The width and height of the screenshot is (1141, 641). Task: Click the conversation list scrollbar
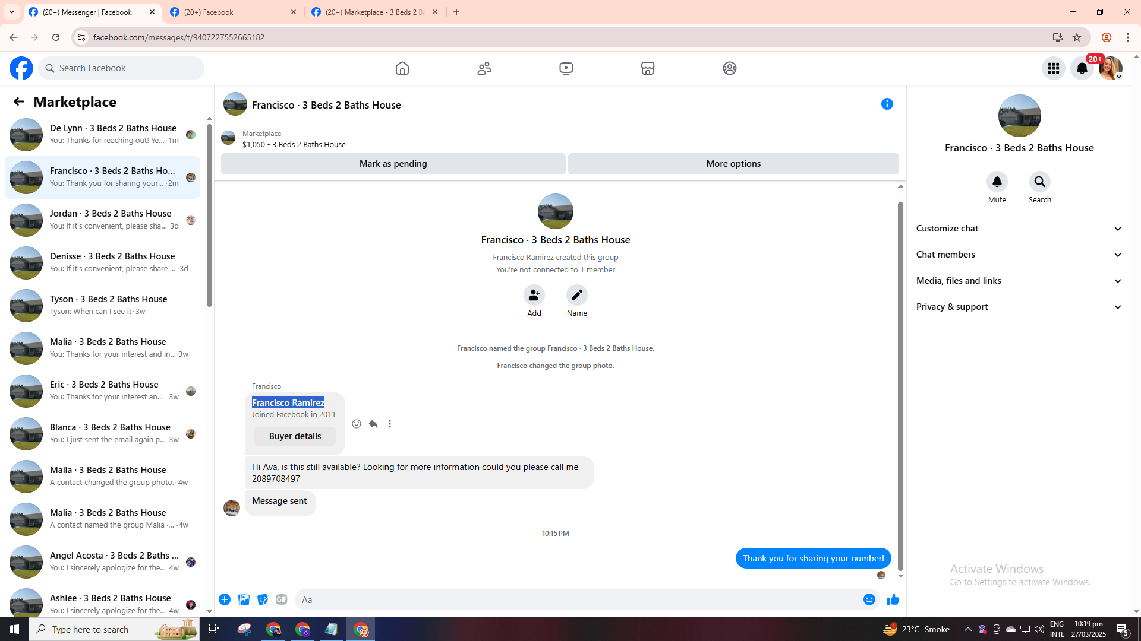(x=209, y=215)
